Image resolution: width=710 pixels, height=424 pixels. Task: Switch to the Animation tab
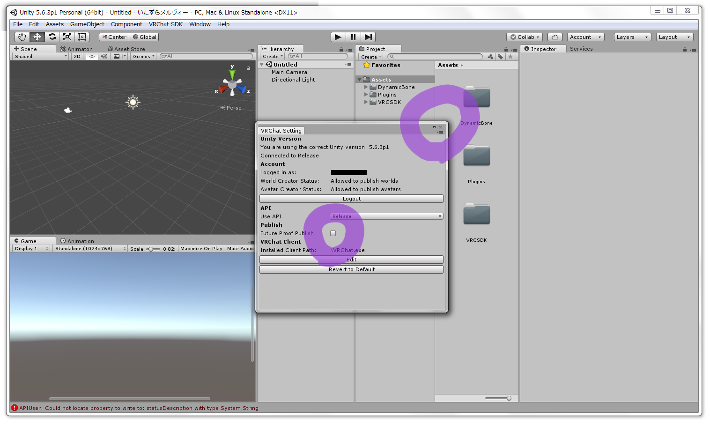pos(77,241)
